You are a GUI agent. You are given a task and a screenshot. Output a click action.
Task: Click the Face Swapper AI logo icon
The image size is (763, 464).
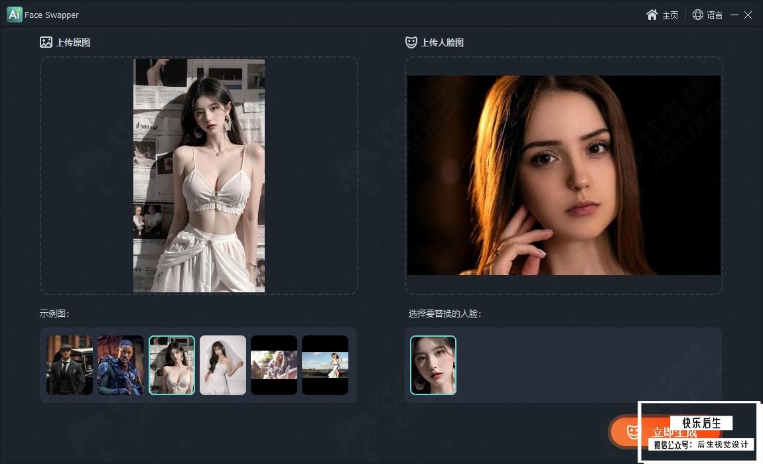coord(14,15)
